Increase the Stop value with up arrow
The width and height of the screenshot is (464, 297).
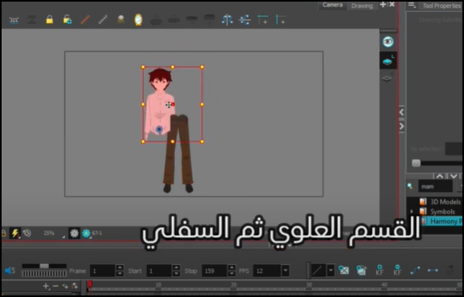tap(232, 267)
